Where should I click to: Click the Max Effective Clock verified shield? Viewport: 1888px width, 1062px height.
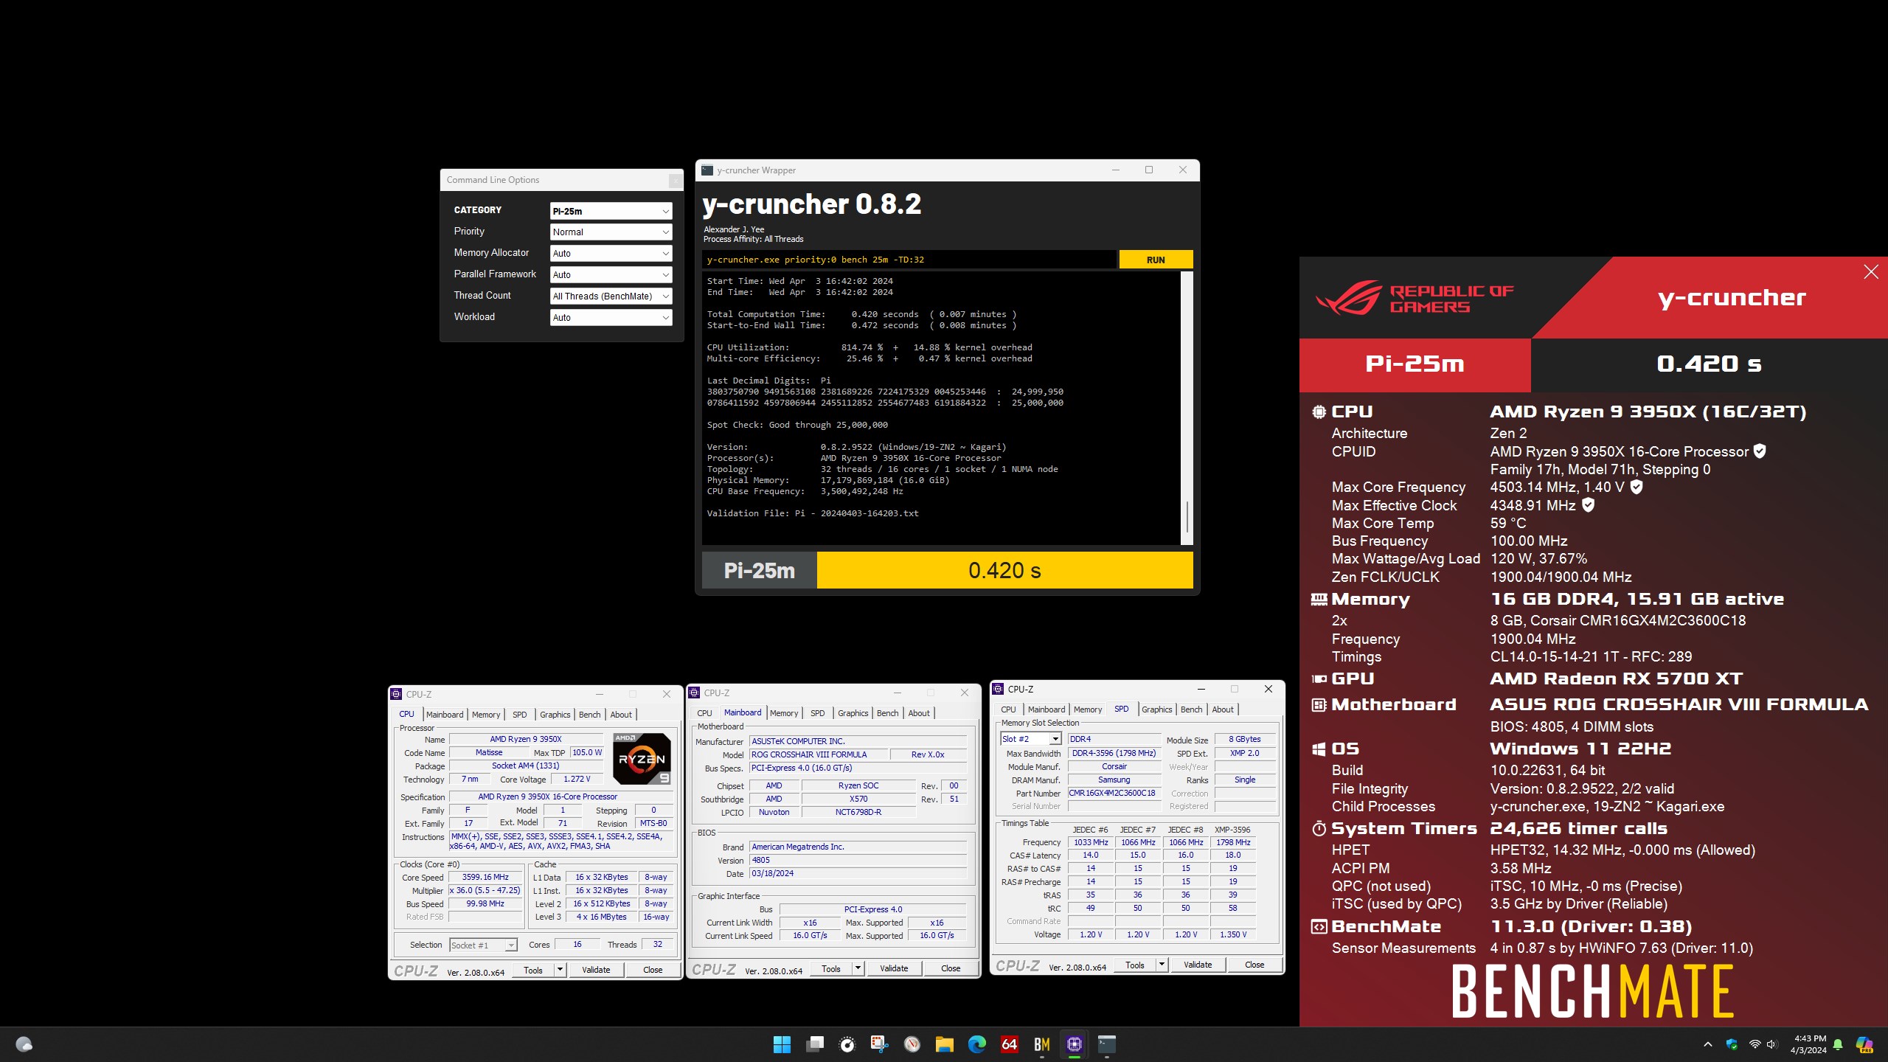pos(1588,505)
